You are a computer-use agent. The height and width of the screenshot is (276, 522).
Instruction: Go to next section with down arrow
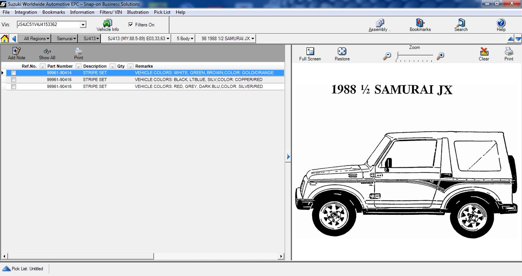[x=518, y=39]
